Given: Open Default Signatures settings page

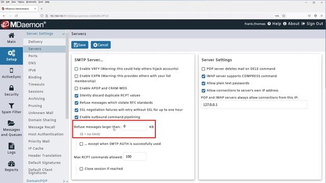Looking at the screenshot, I should point(44,163).
